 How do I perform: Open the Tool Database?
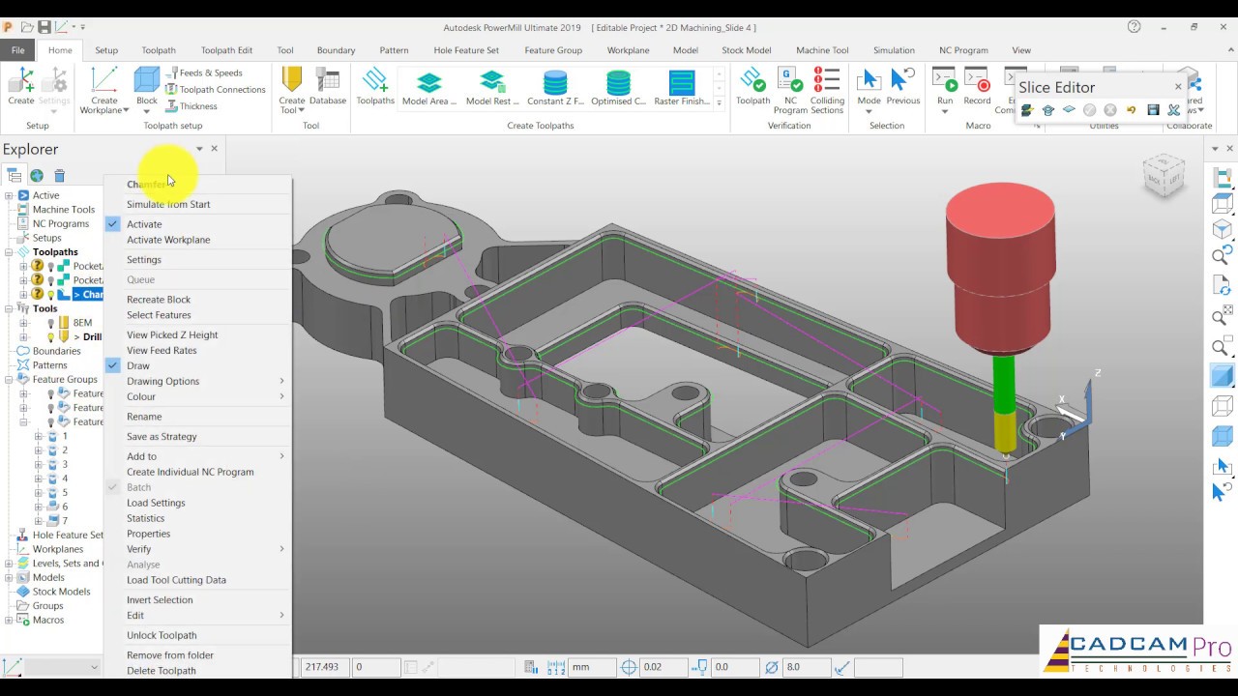[328, 85]
